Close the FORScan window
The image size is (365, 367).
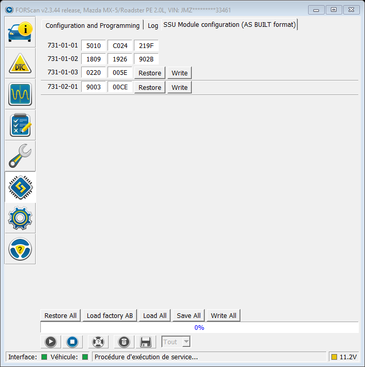351,10
